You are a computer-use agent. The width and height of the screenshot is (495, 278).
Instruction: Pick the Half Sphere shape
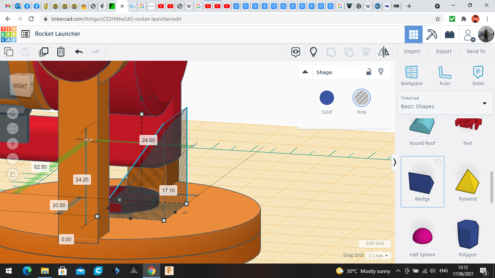pyautogui.click(x=422, y=237)
